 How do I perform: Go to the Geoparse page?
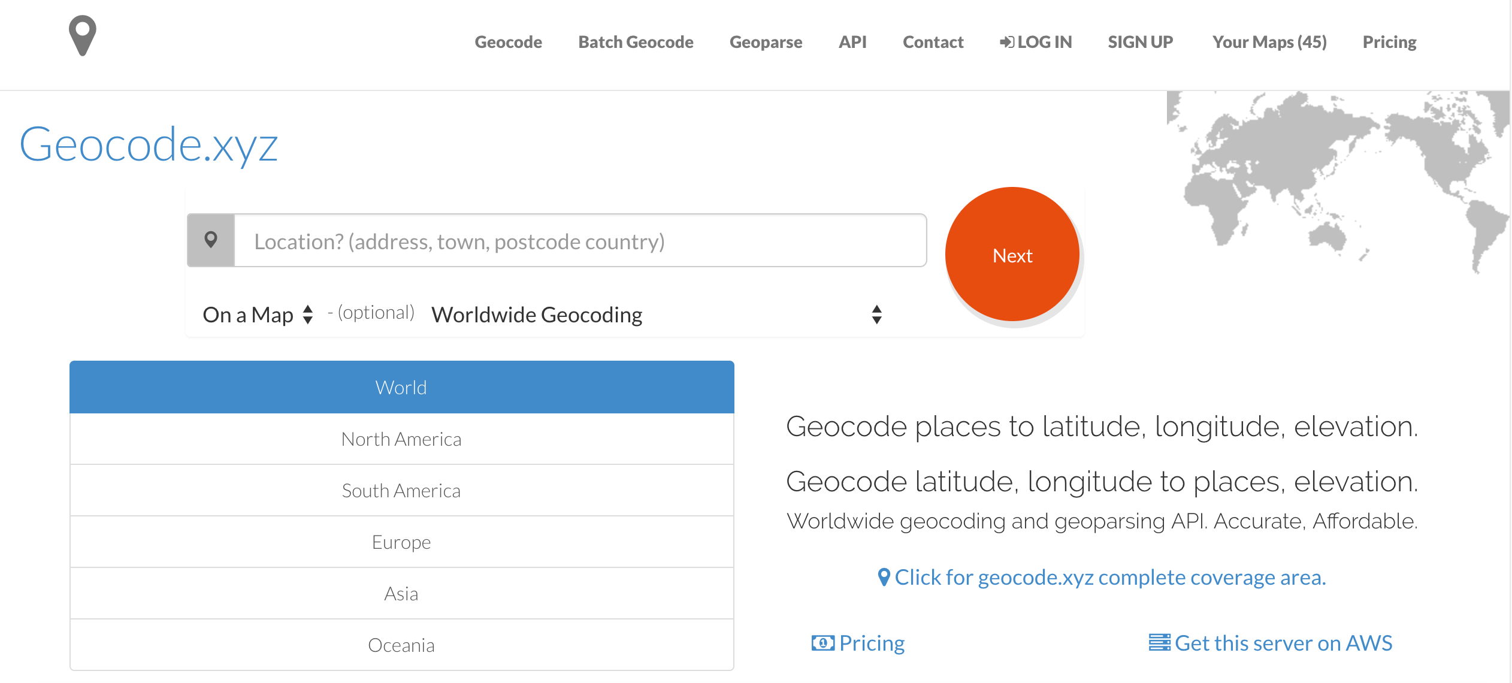[x=766, y=42]
